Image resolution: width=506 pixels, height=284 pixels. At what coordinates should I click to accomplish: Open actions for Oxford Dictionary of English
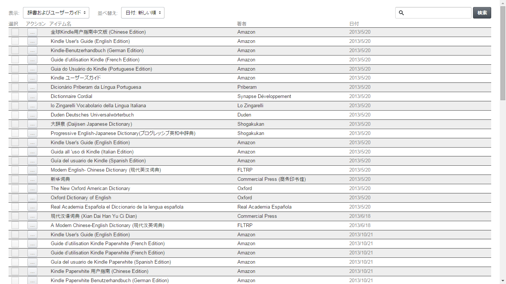pos(32,198)
